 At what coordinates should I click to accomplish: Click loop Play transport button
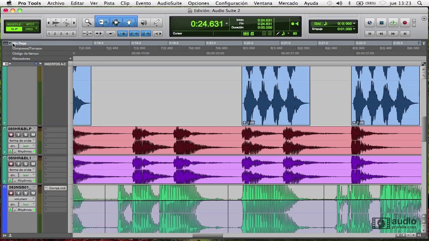[x=393, y=23]
